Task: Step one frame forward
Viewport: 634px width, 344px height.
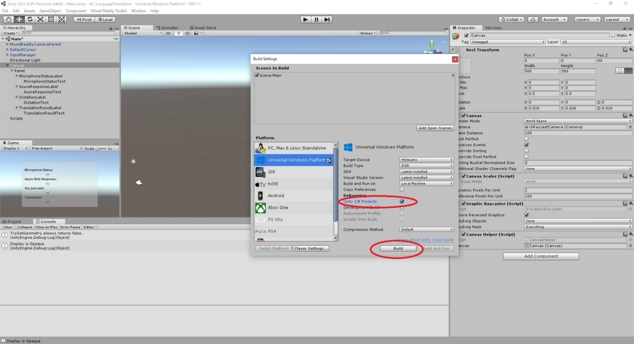Action: click(327, 19)
